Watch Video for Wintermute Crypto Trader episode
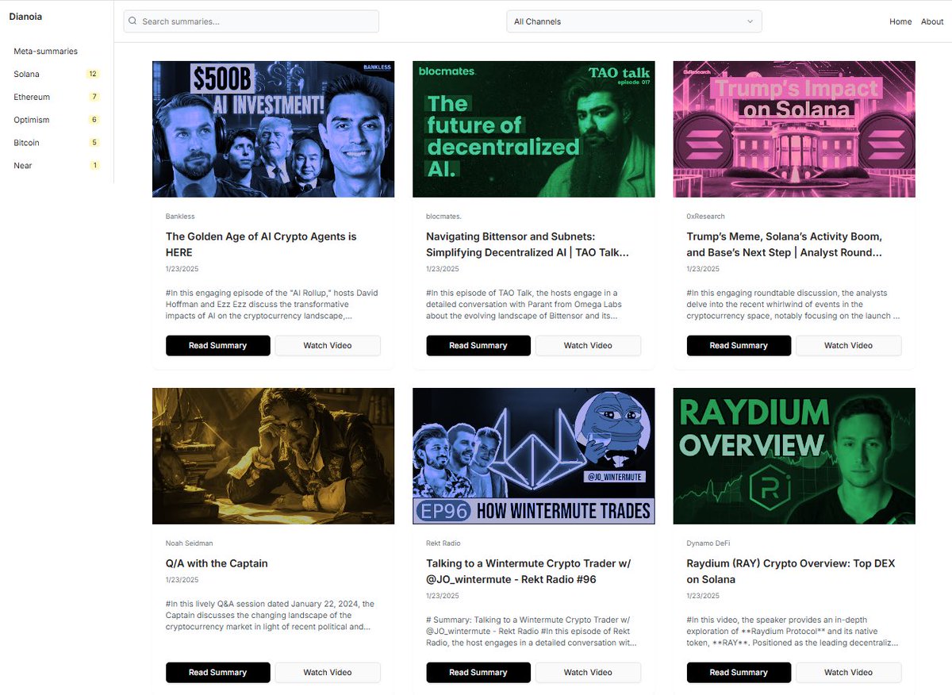Screen dimensions: 952x695 click(588, 673)
